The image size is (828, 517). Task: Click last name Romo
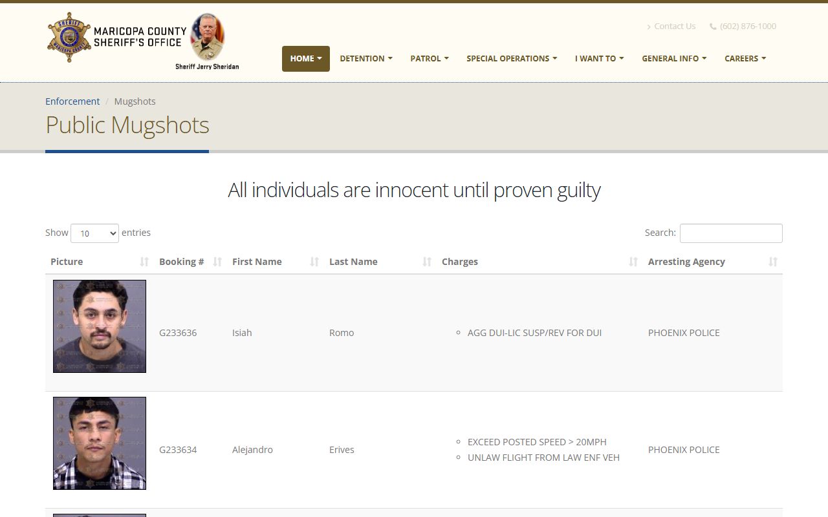point(342,333)
